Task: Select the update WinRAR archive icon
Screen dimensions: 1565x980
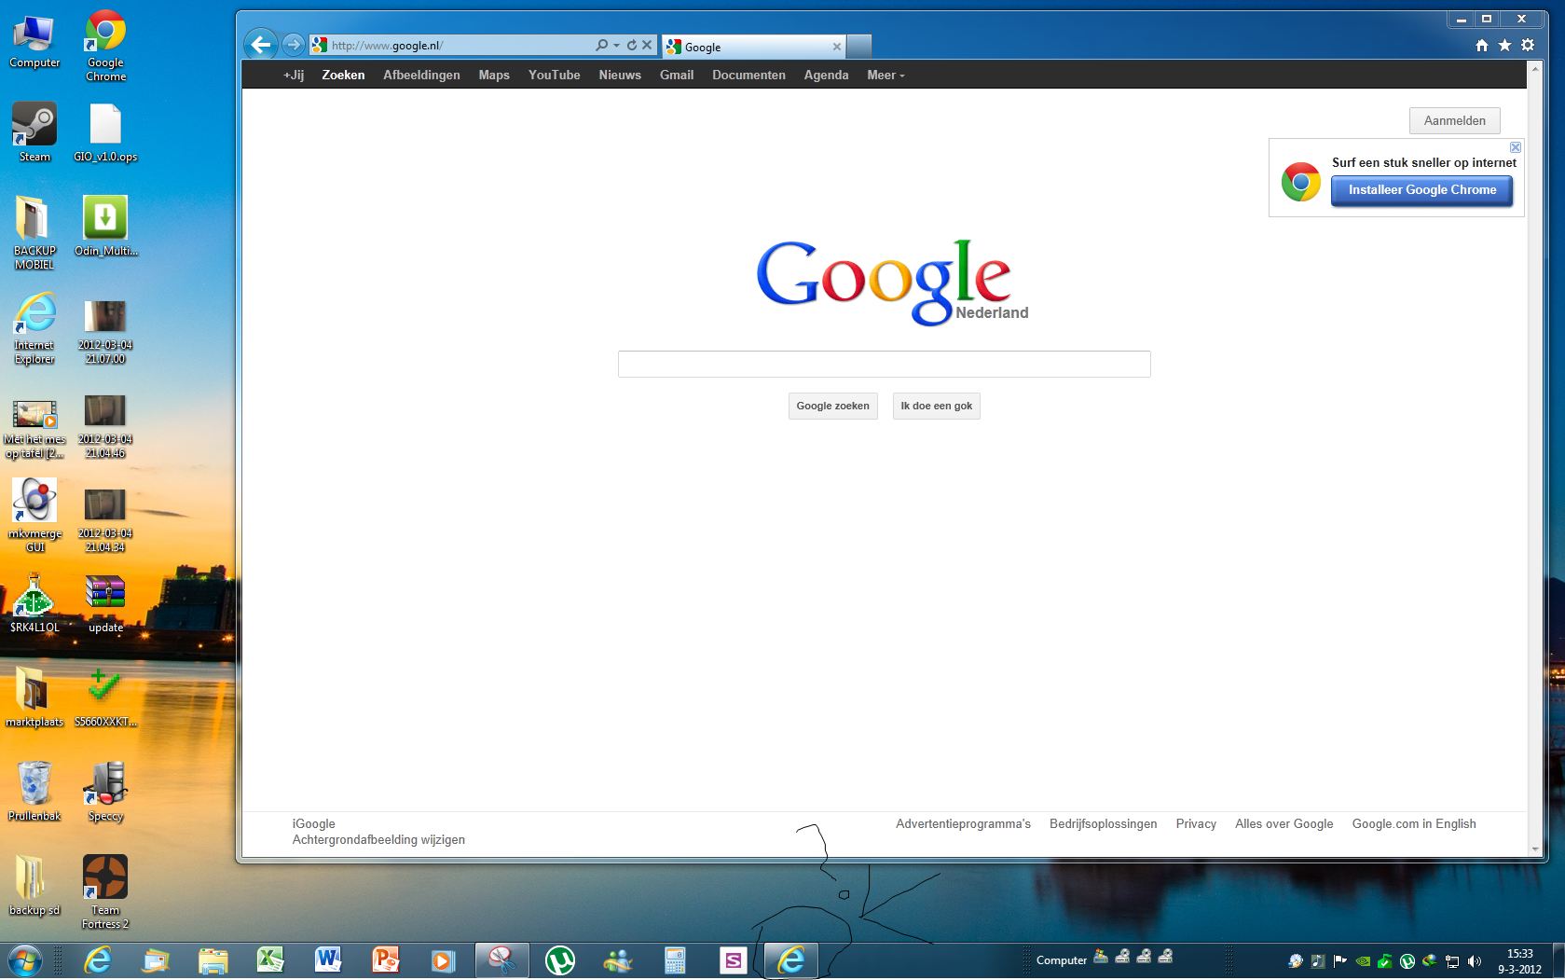Action: click(105, 603)
